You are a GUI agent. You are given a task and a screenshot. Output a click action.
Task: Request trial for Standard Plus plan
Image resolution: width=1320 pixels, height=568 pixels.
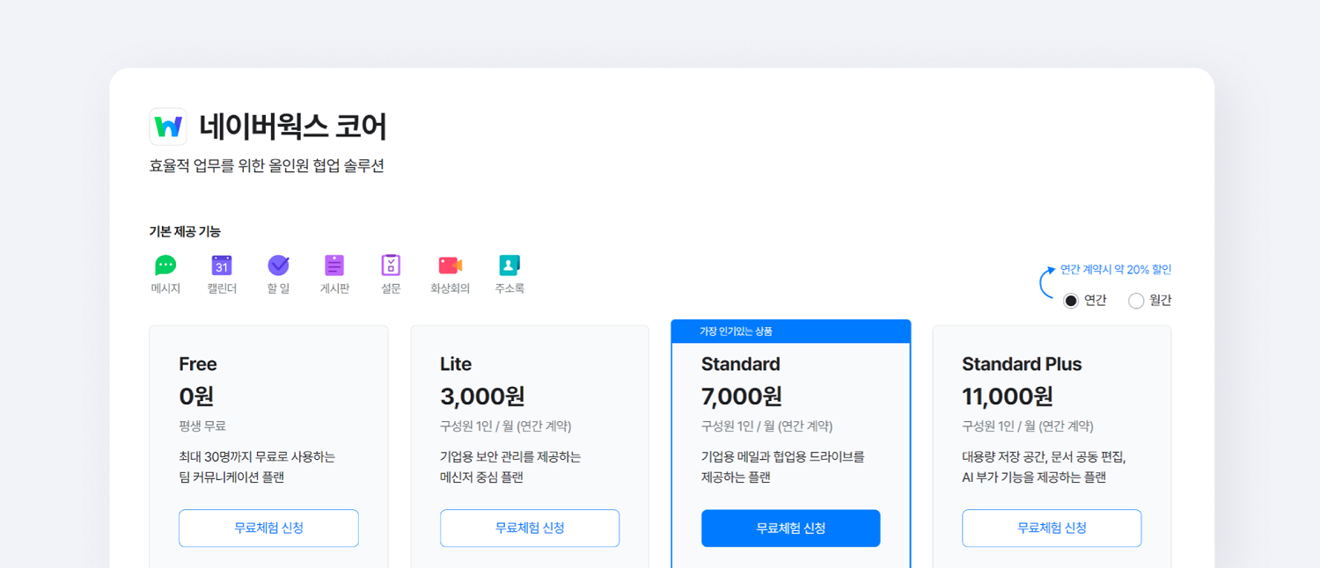[1052, 528]
